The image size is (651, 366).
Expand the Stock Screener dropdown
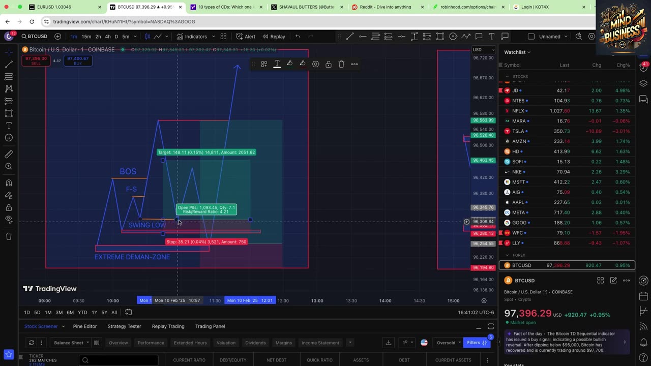coord(63,326)
